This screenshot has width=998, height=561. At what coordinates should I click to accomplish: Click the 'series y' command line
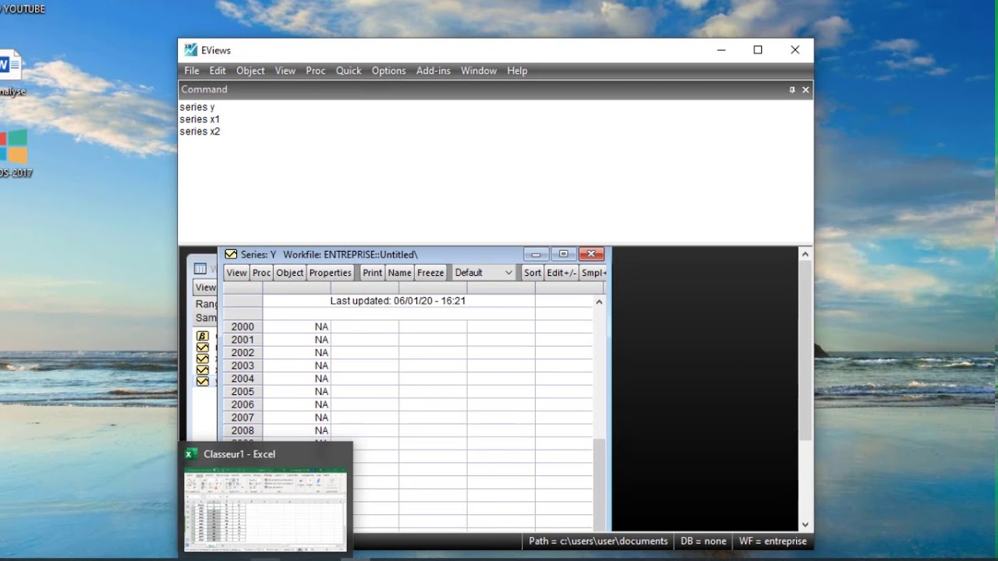click(x=197, y=108)
